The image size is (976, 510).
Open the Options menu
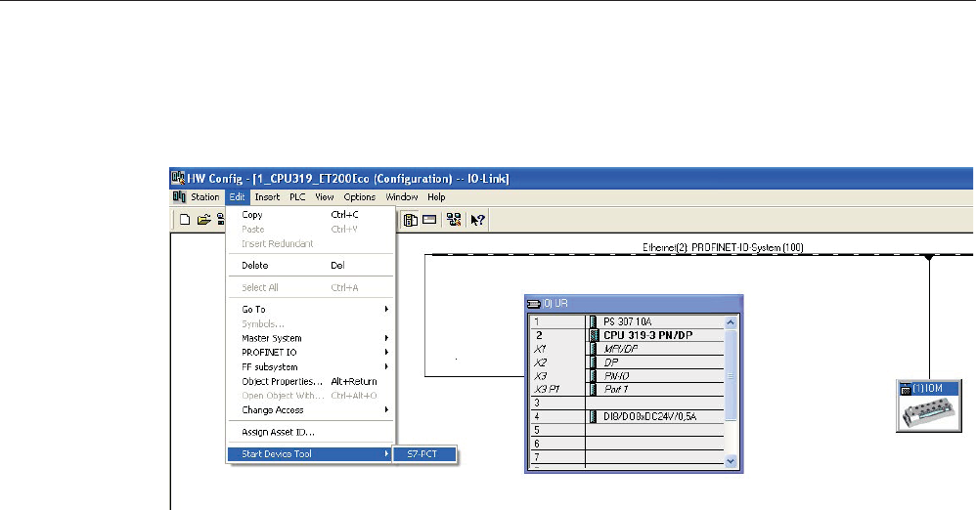tap(359, 197)
